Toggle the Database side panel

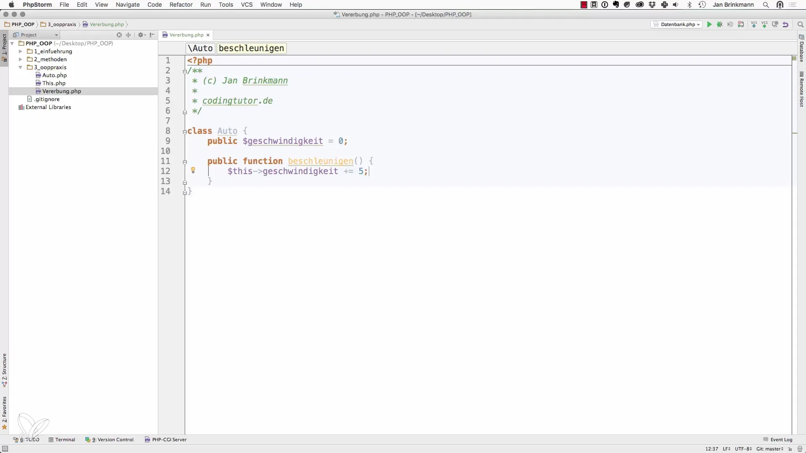point(801,49)
